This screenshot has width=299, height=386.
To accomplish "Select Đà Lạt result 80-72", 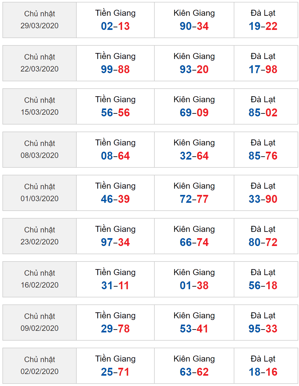I will [x=263, y=242].
